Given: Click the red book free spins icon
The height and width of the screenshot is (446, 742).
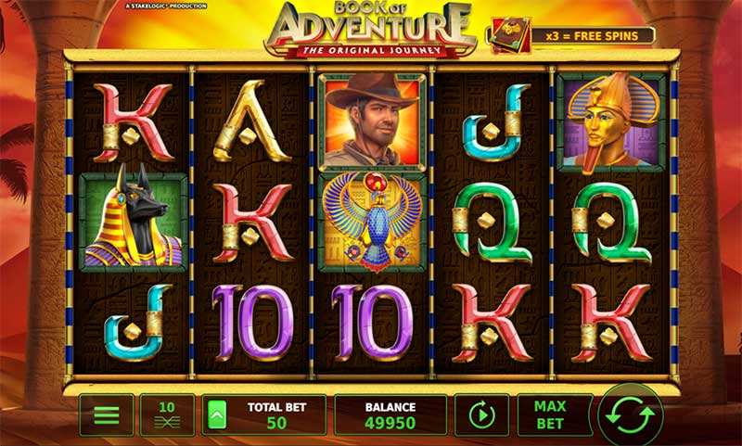Looking at the screenshot, I should point(510,35).
